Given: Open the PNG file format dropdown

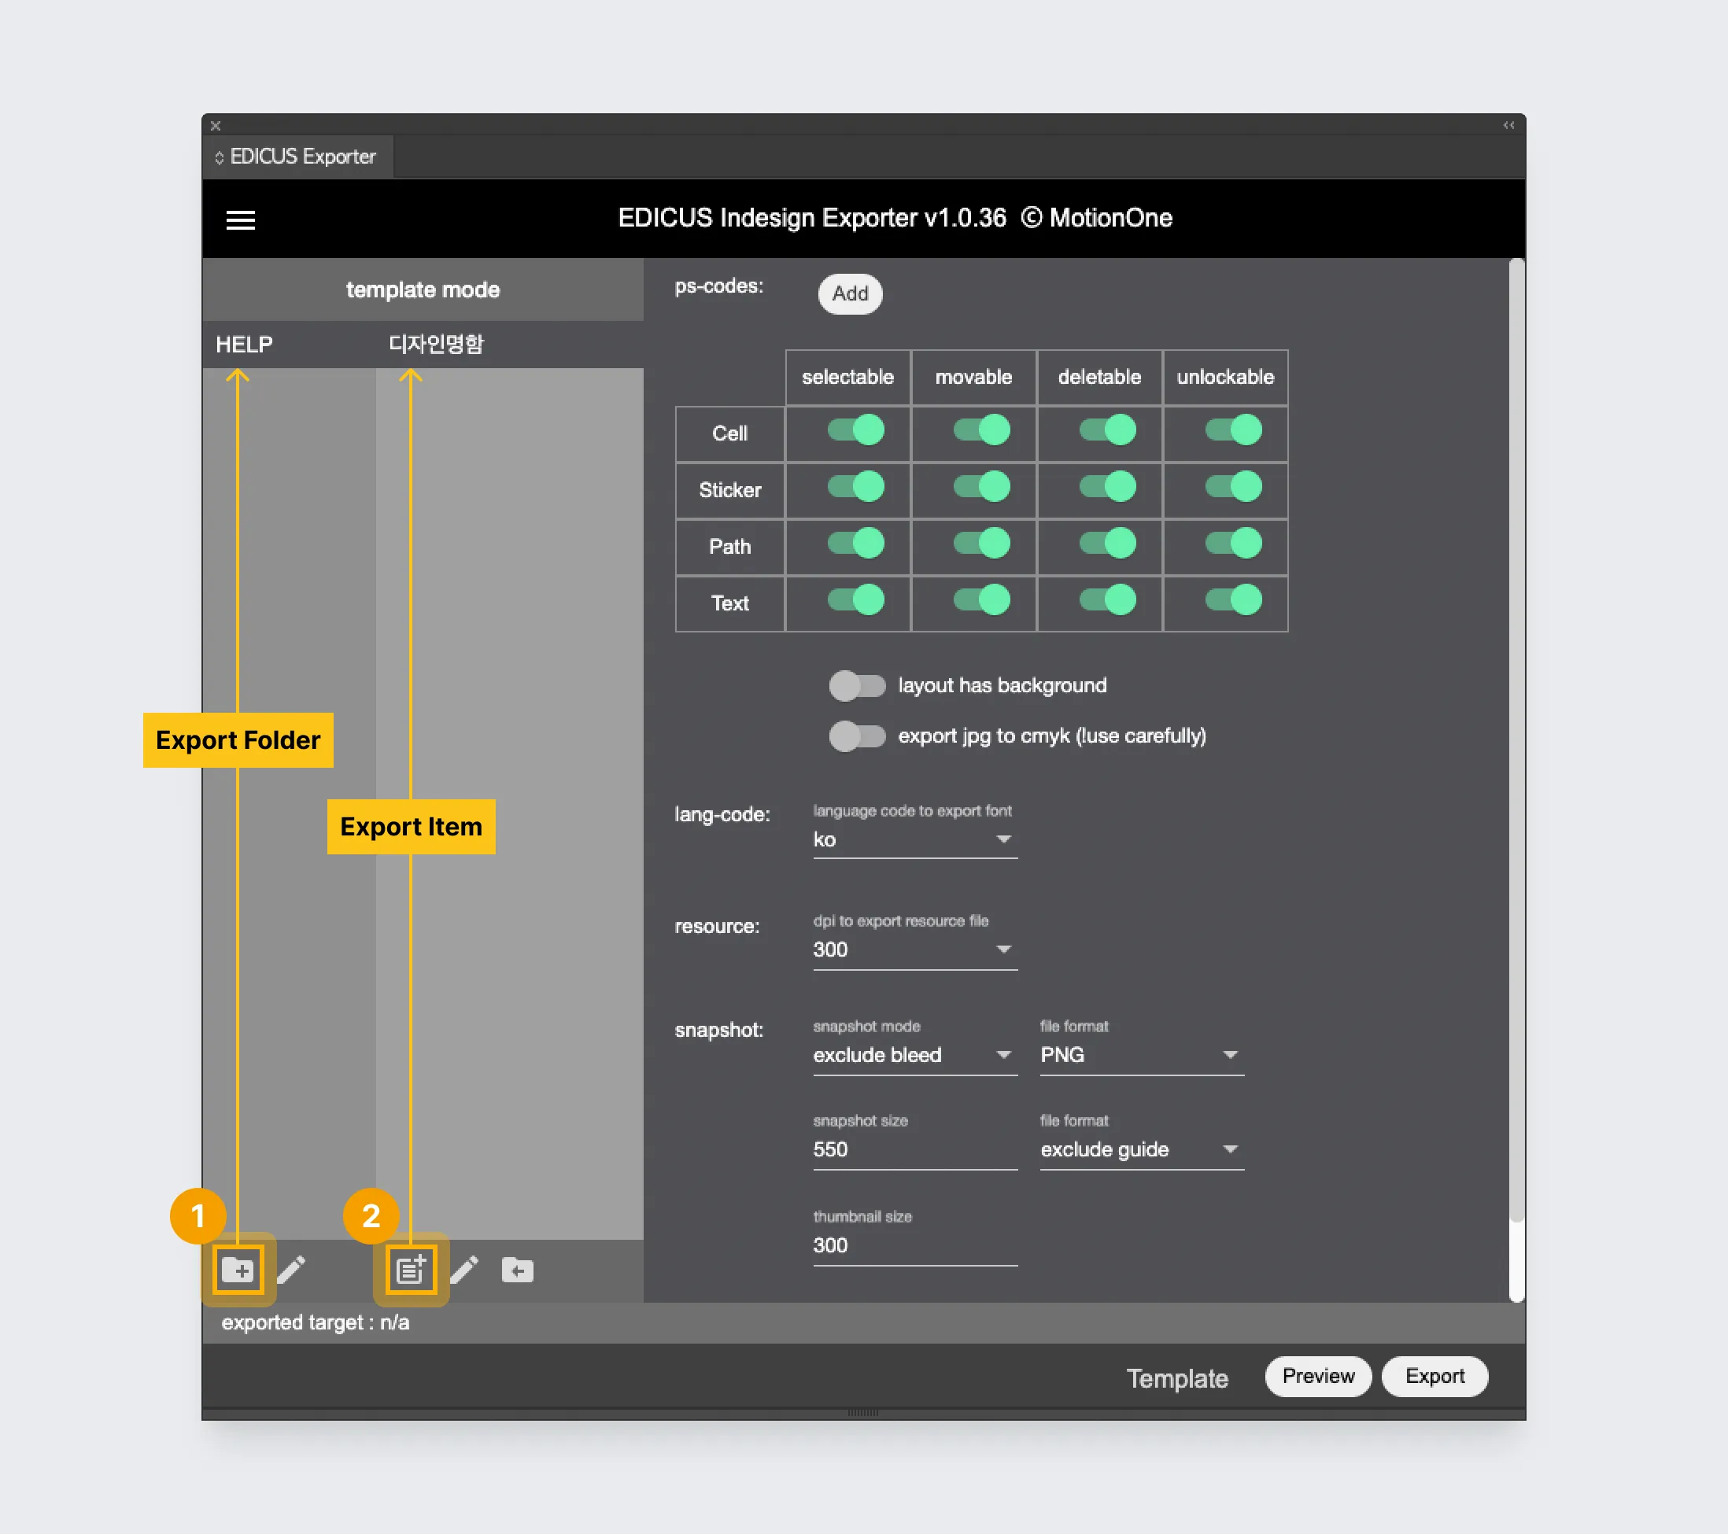Looking at the screenshot, I should pos(1141,1056).
